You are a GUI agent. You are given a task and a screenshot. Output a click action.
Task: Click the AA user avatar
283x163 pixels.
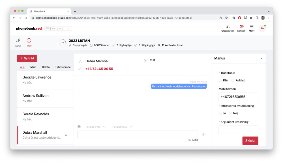pyautogui.click(x=262, y=28)
